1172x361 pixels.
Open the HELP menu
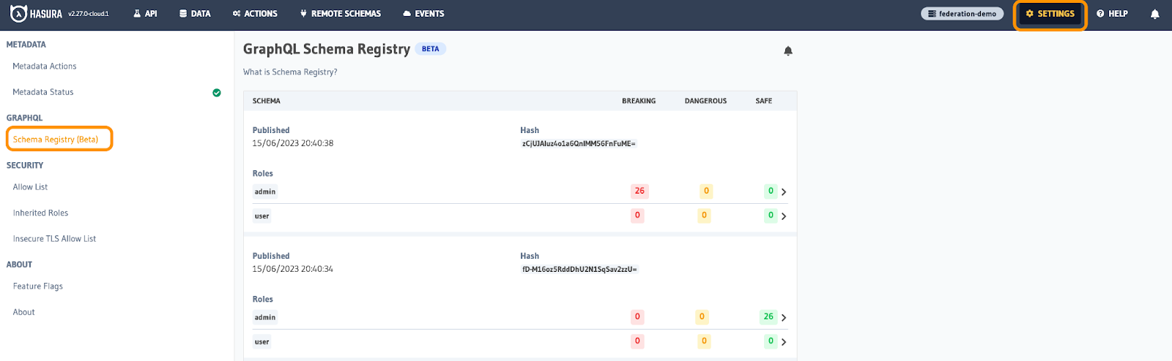[1112, 14]
